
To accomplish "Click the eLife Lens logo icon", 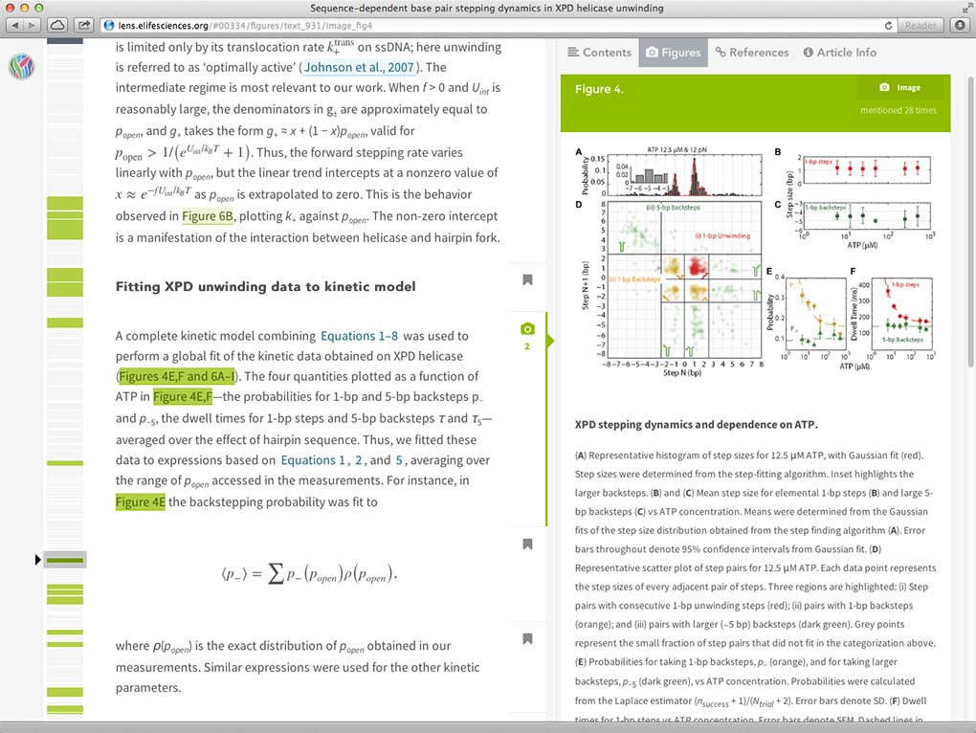I will (21, 67).
